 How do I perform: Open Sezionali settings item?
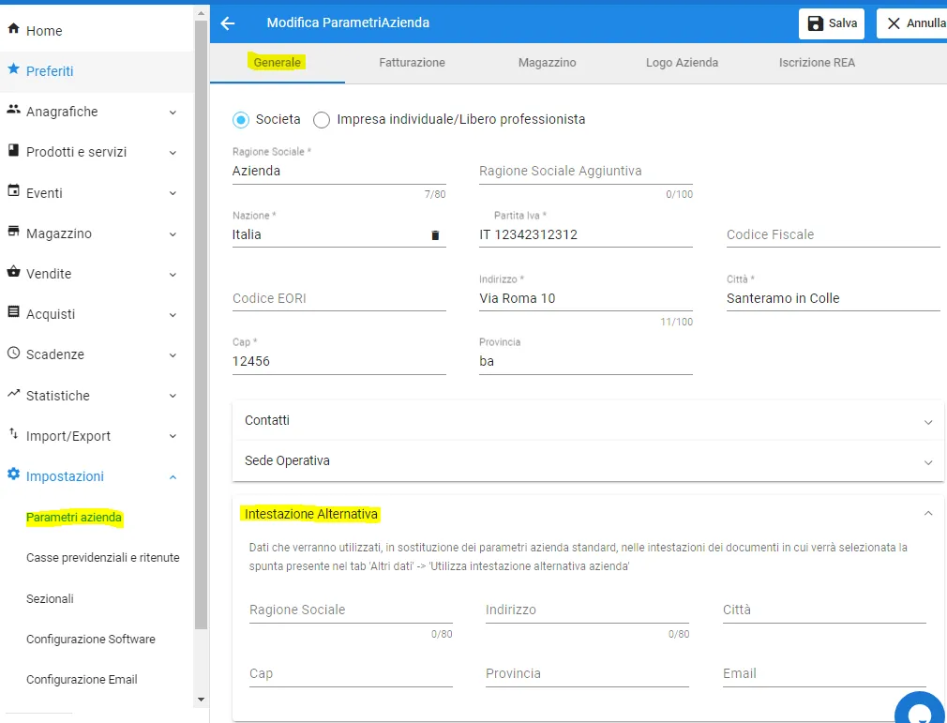coord(50,598)
